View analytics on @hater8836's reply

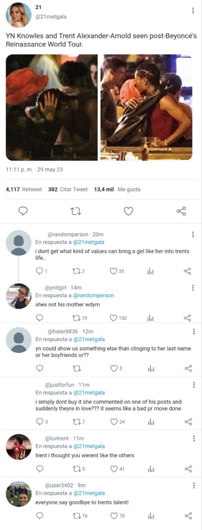(151, 368)
